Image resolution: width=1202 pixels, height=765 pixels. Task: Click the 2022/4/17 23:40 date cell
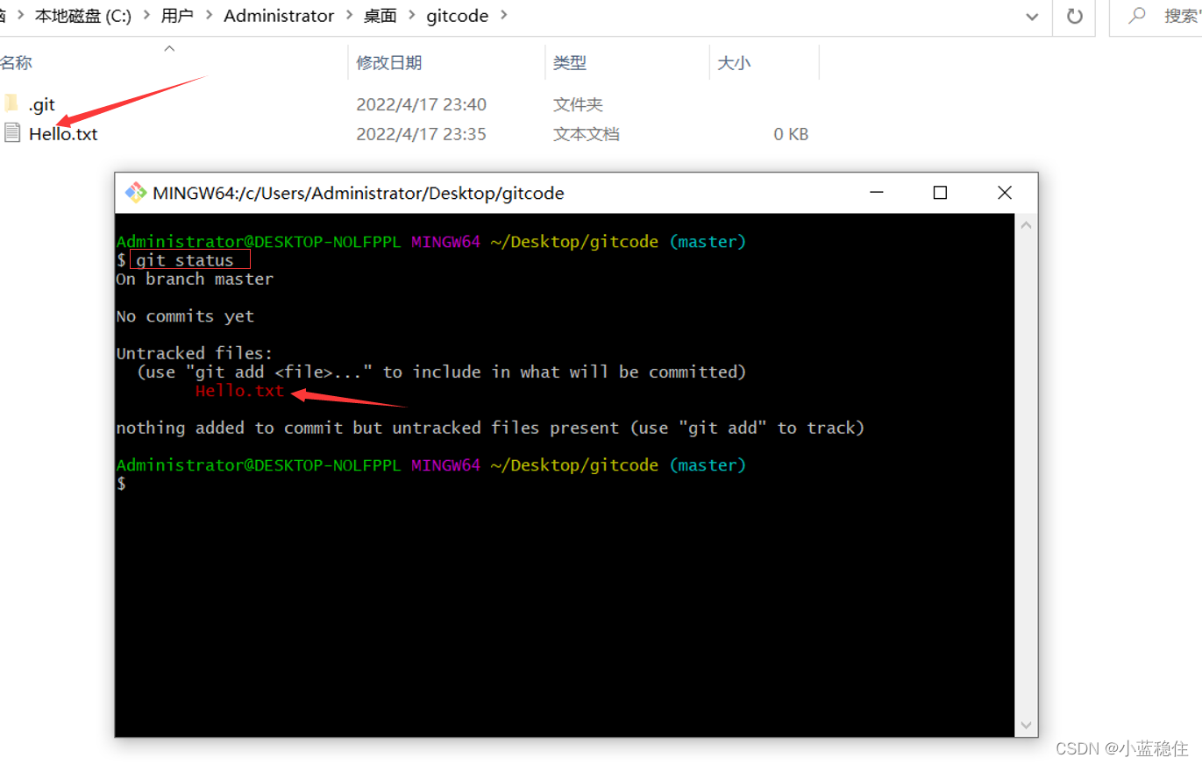pos(421,104)
